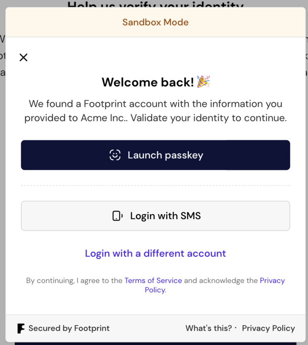This screenshot has height=345, width=308.
Task: Select Login with a different account
Action: pyautogui.click(x=155, y=253)
